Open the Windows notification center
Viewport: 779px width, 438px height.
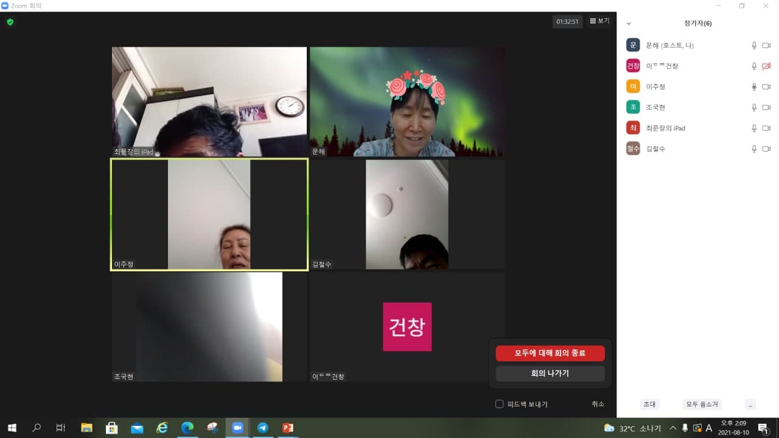pyautogui.click(x=763, y=428)
